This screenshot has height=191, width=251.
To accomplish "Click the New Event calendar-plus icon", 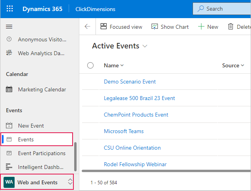I will coord(9,126).
